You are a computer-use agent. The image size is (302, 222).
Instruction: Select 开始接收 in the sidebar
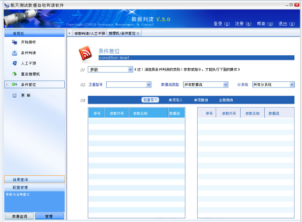(x=28, y=42)
